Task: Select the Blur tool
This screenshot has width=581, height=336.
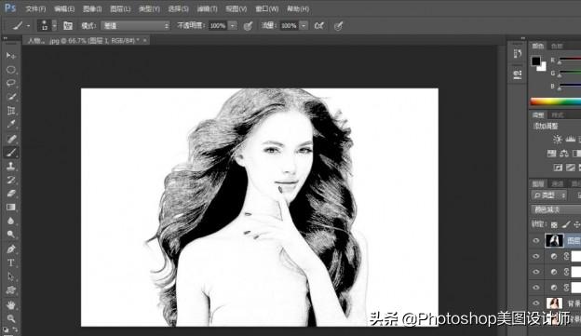Action: pos(11,221)
